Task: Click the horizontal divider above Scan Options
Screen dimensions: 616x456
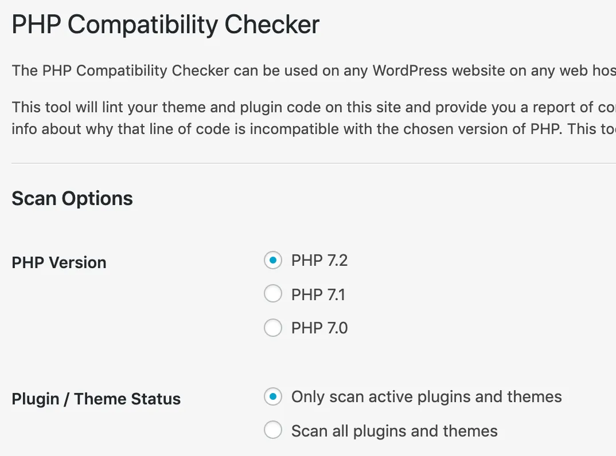Action: pos(310,163)
